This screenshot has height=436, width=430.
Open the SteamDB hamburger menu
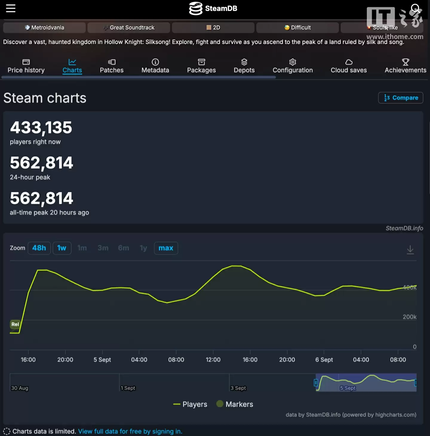pyautogui.click(x=11, y=8)
